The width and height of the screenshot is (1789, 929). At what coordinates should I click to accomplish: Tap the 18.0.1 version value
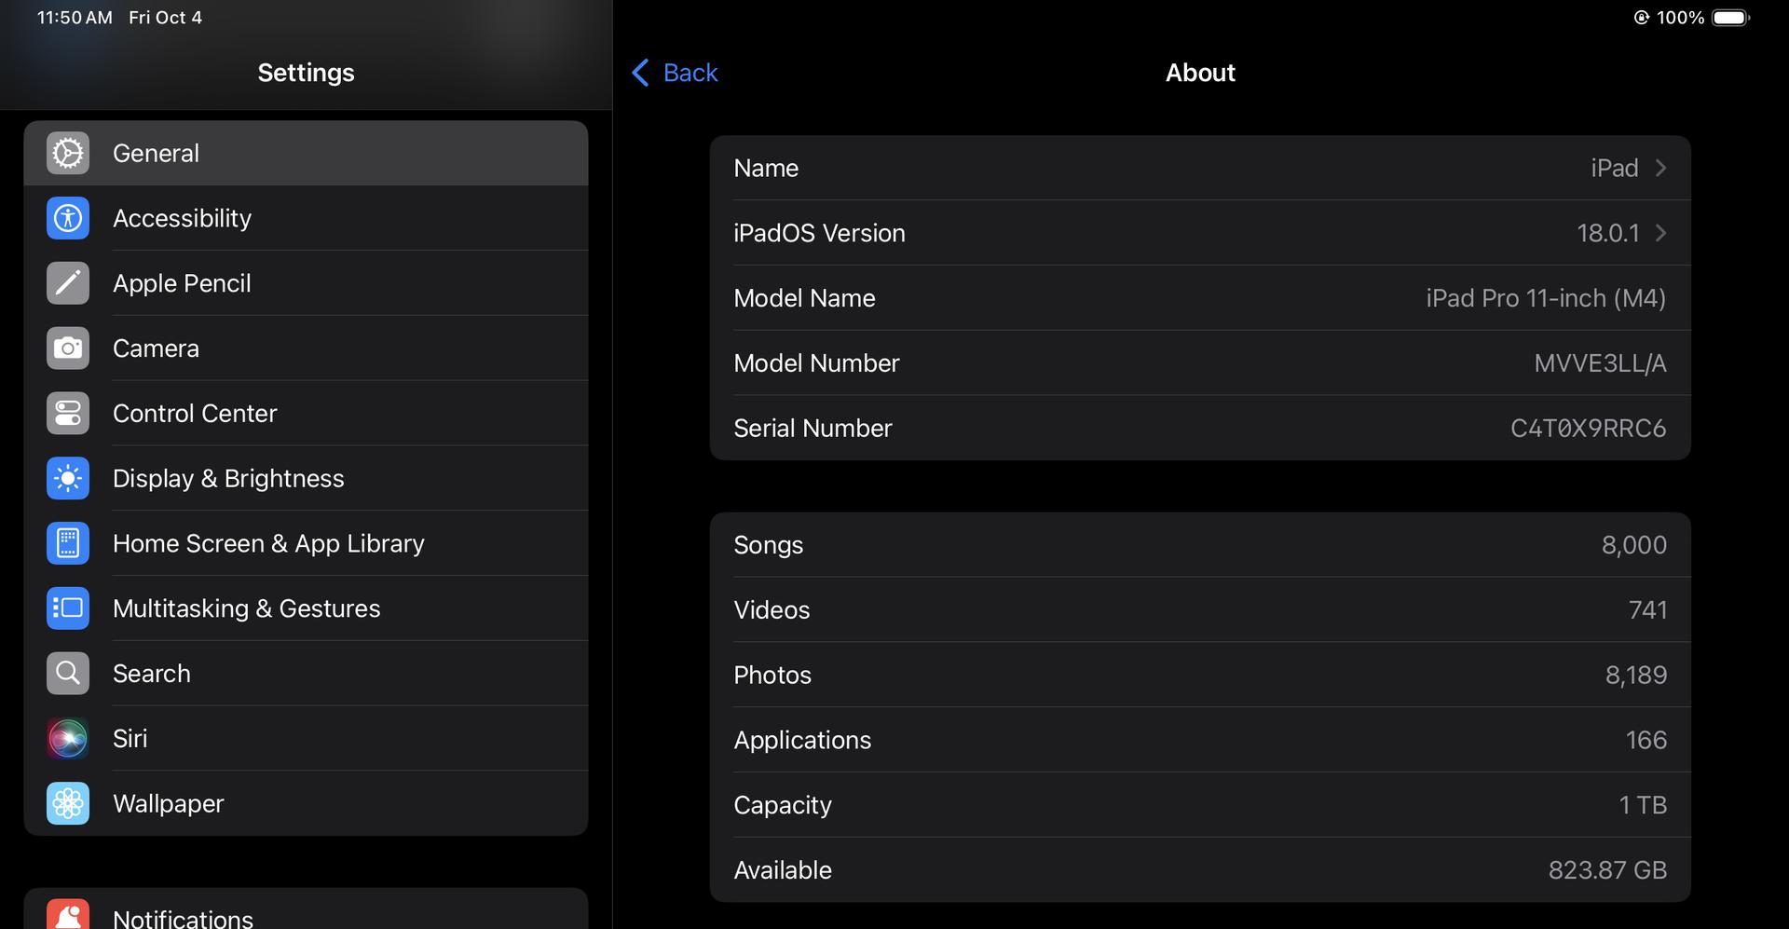(x=1607, y=233)
